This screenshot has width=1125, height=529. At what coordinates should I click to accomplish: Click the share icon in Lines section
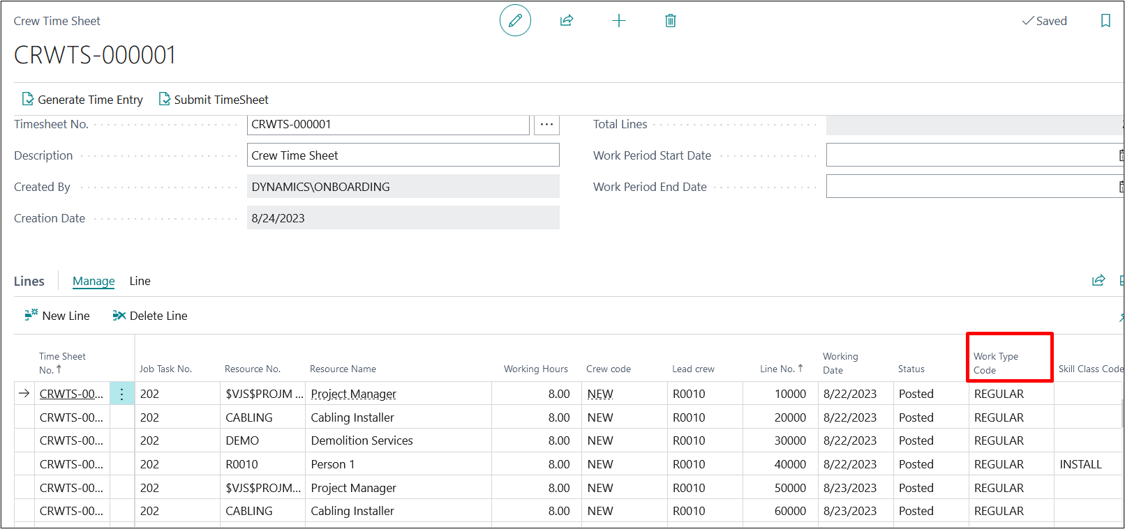(1098, 280)
